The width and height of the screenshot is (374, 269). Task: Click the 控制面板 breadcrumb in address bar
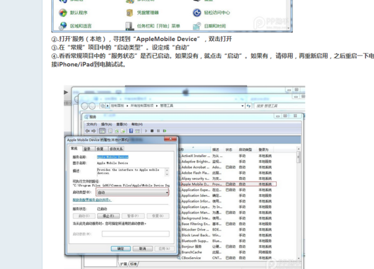[x=117, y=106]
